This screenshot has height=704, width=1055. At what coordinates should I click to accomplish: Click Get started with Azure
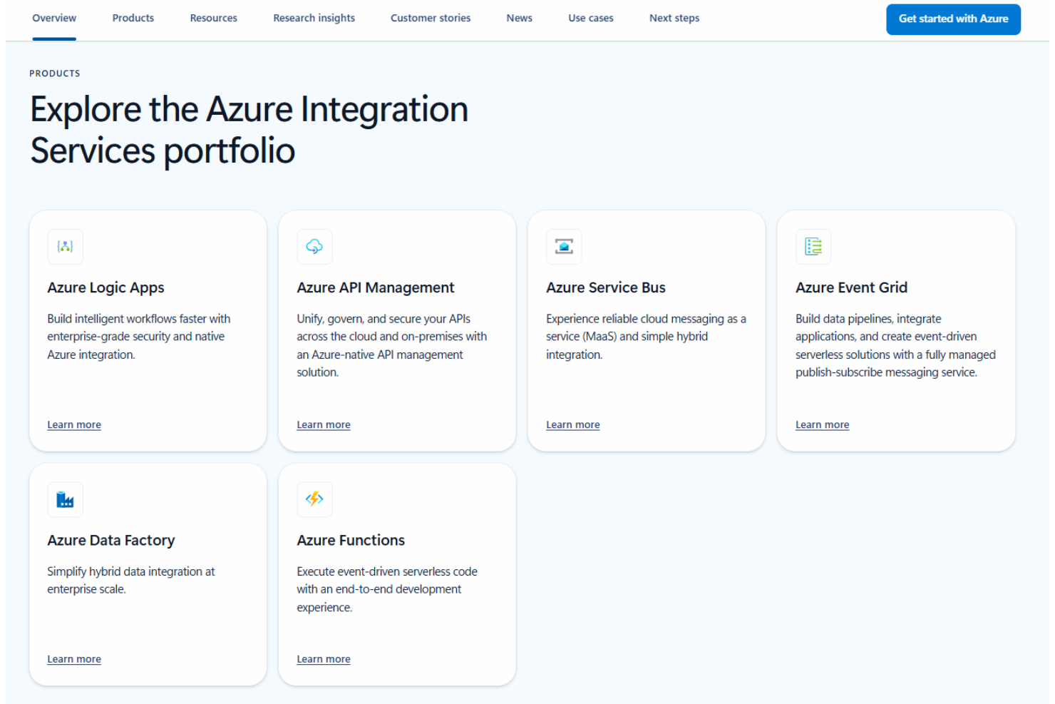pyautogui.click(x=953, y=19)
